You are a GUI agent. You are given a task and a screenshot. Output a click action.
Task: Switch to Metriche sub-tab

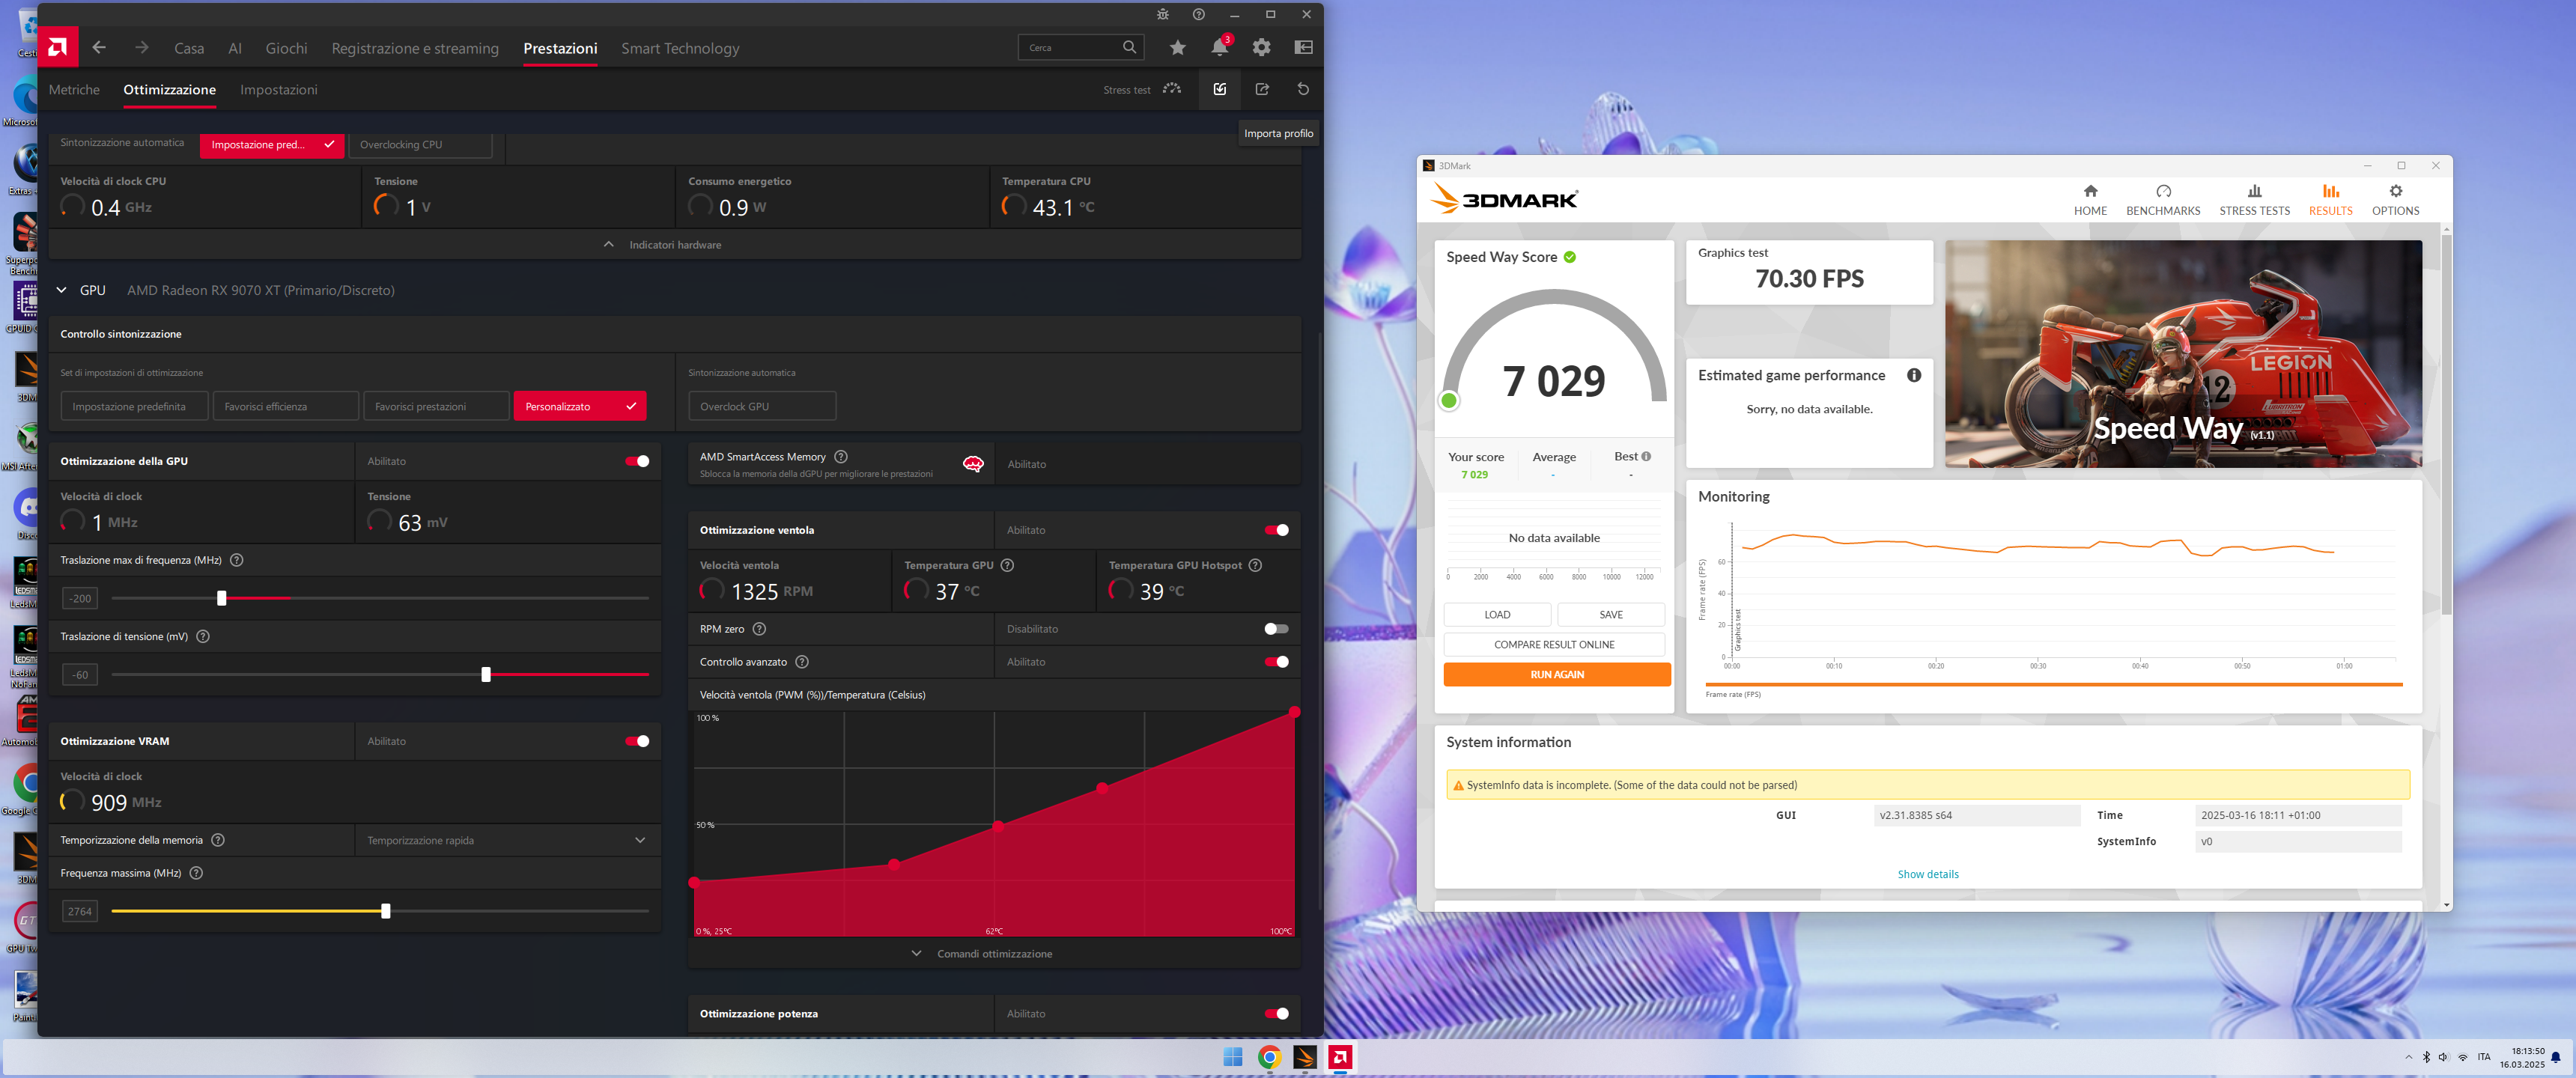click(x=74, y=89)
